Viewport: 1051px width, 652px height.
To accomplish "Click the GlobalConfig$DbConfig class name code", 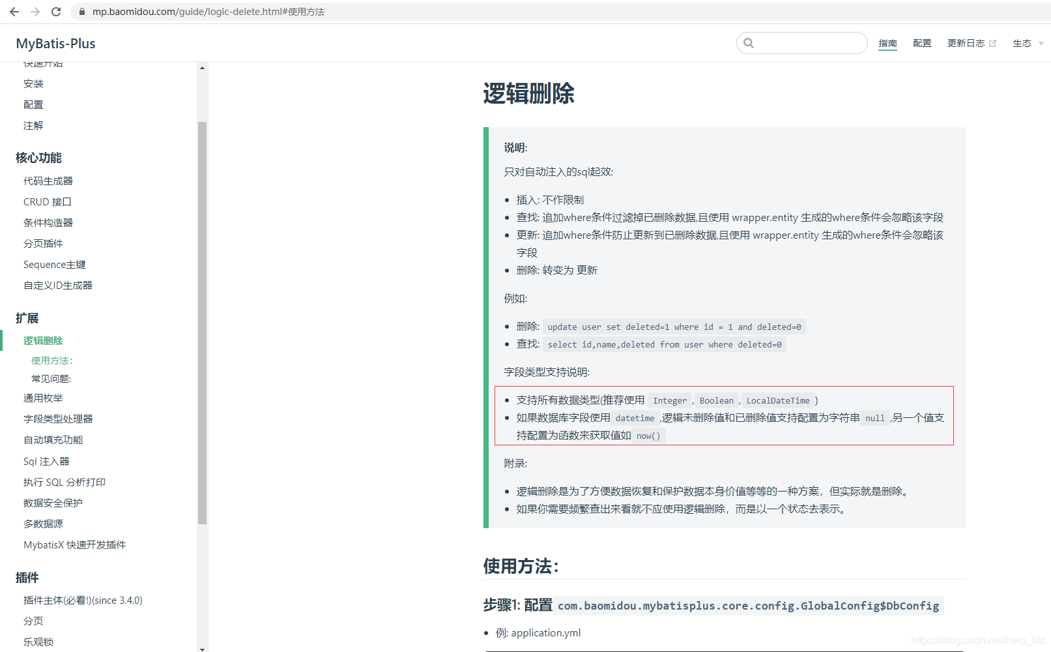I will [x=748, y=606].
